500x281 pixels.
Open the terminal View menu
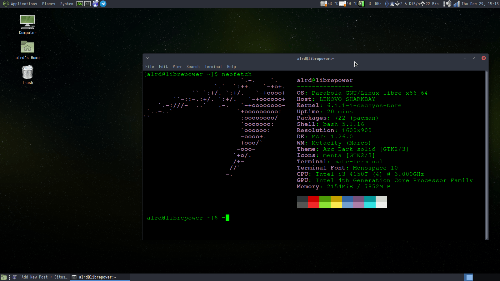[177, 67]
